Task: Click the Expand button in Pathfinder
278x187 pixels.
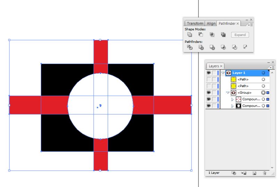Action: 240,35
